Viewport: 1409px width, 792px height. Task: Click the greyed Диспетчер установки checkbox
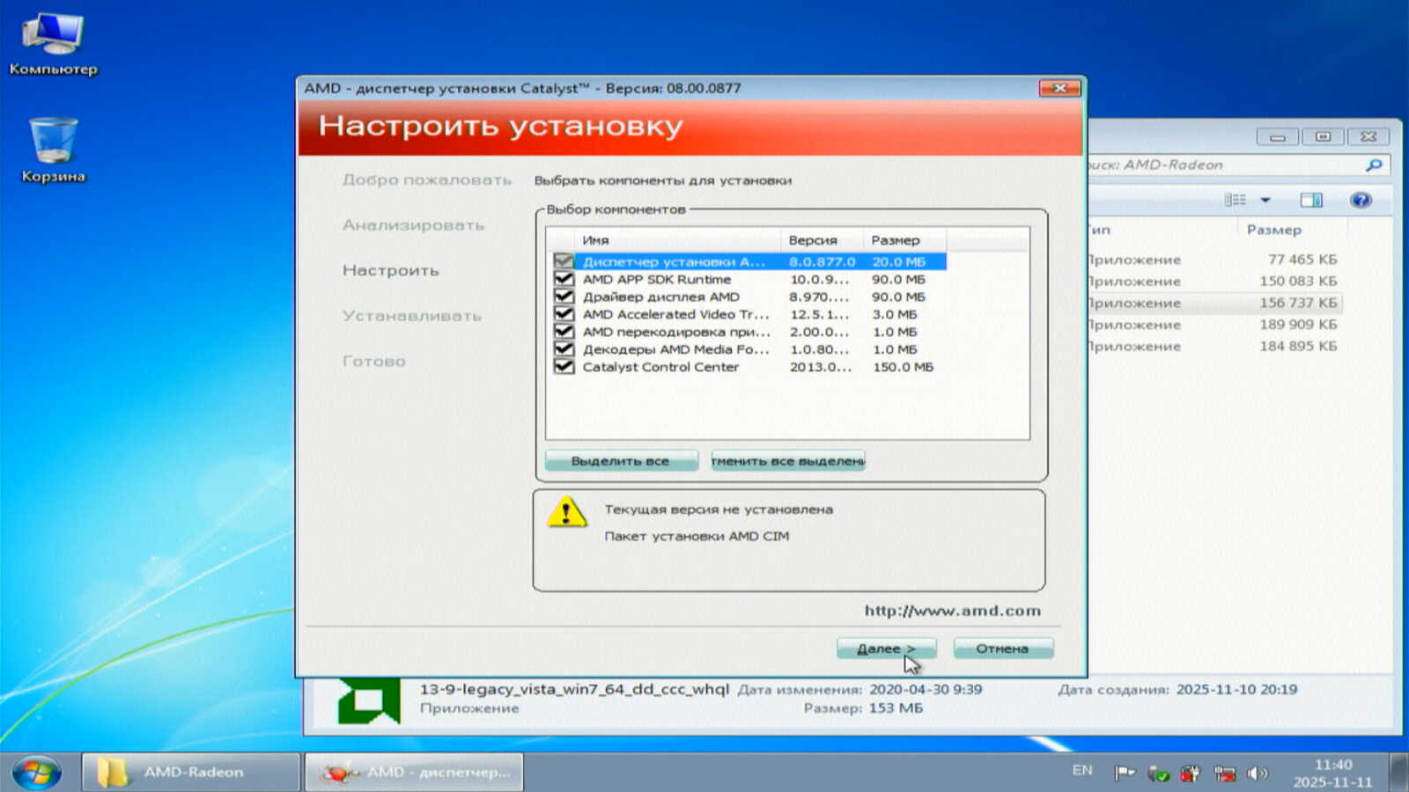pyautogui.click(x=564, y=261)
